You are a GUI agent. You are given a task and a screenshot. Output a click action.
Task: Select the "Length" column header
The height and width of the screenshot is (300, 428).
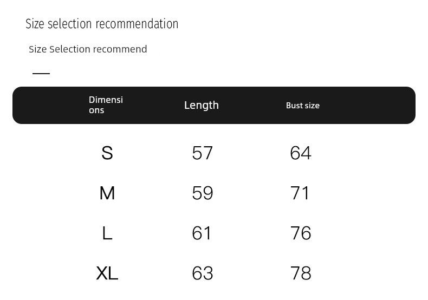[202, 105]
